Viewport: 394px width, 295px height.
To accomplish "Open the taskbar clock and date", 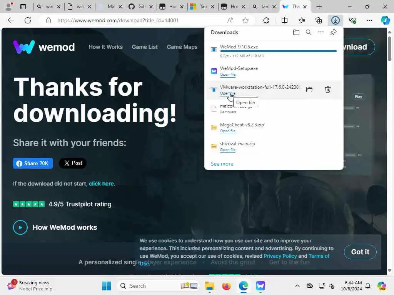I will [351, 286].
